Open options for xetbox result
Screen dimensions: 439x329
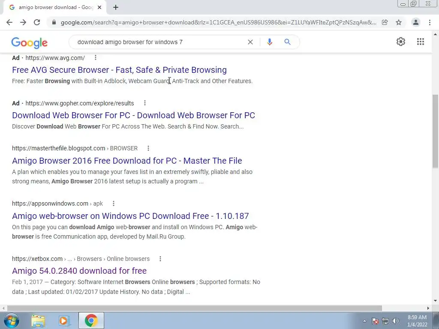coord(160,259)
